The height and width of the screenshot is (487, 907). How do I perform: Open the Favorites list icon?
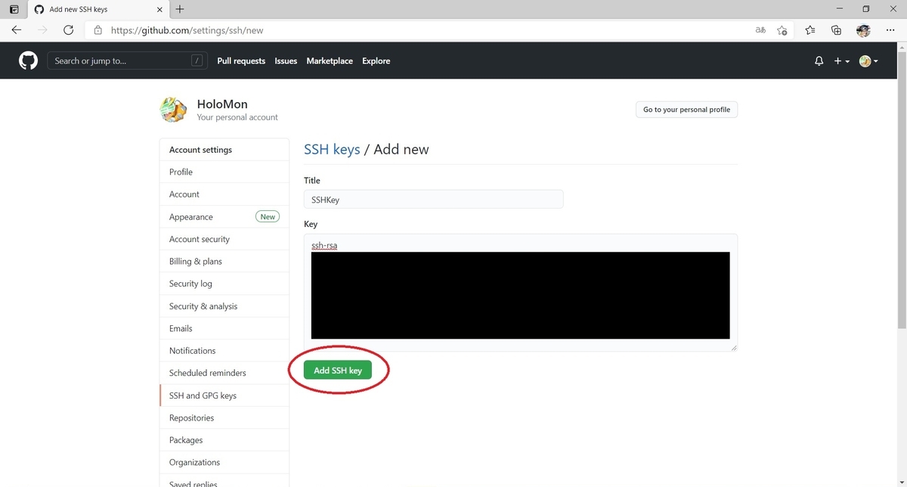pyautogui.click(x=809, y=30)
